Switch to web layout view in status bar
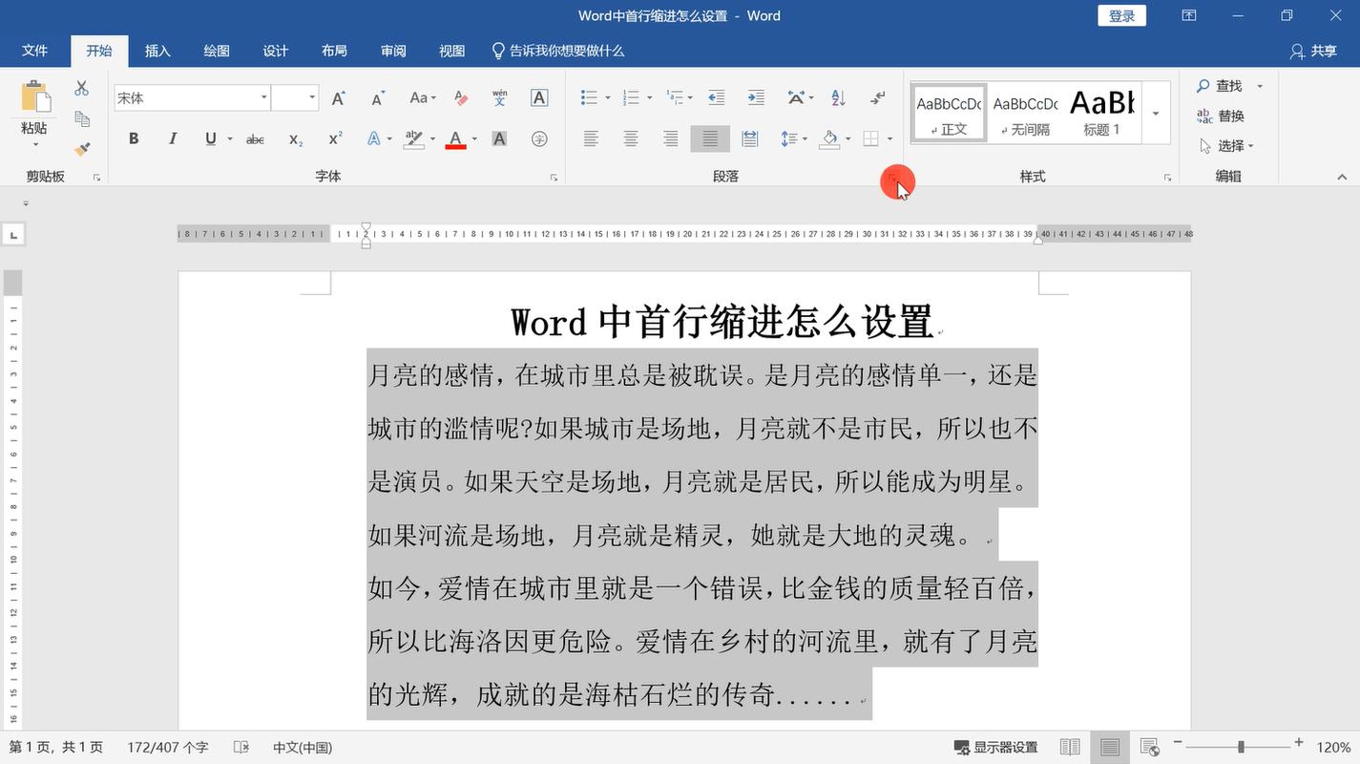The height and width of the screenshot is (764, 1360). pos(1150,747)
